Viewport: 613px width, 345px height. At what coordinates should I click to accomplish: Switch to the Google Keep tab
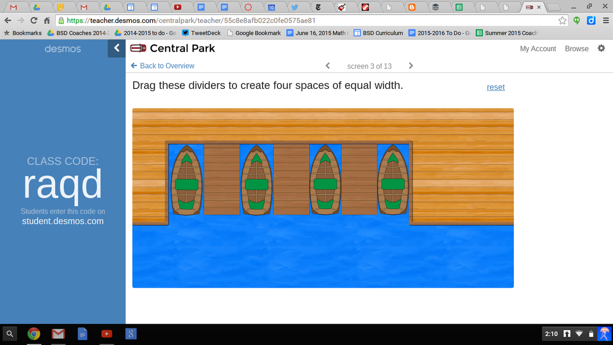(61, 7)
